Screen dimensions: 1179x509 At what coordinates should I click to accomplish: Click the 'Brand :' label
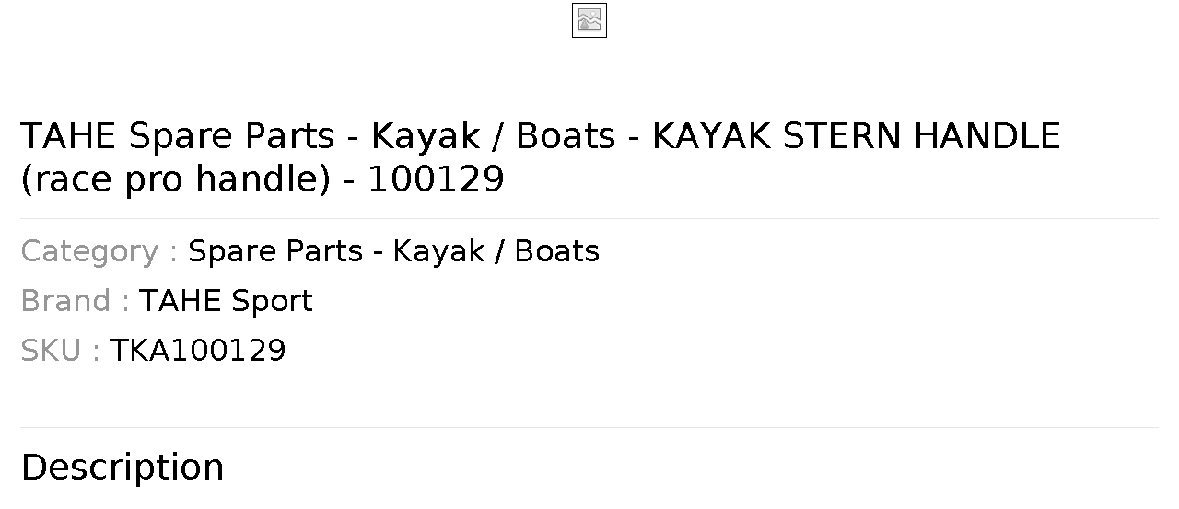click(75, 301)
